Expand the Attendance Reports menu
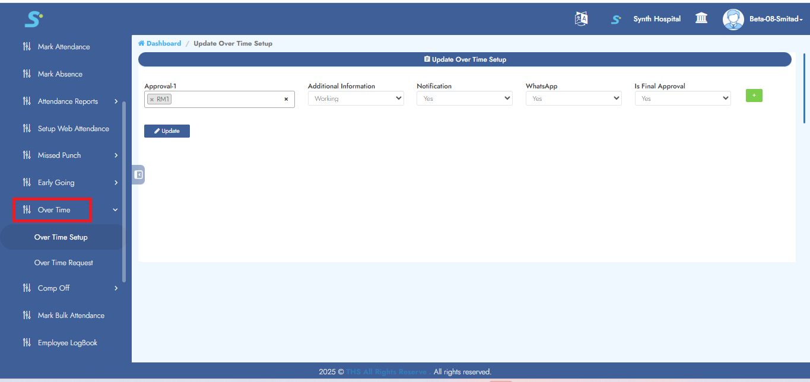The width and height of the screenshot is (810, 382). point(68,101)
